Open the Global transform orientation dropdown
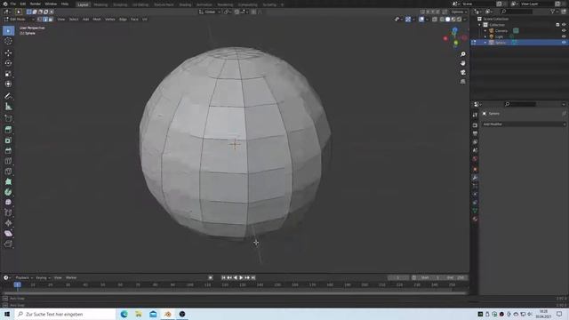 click(210, 12)
